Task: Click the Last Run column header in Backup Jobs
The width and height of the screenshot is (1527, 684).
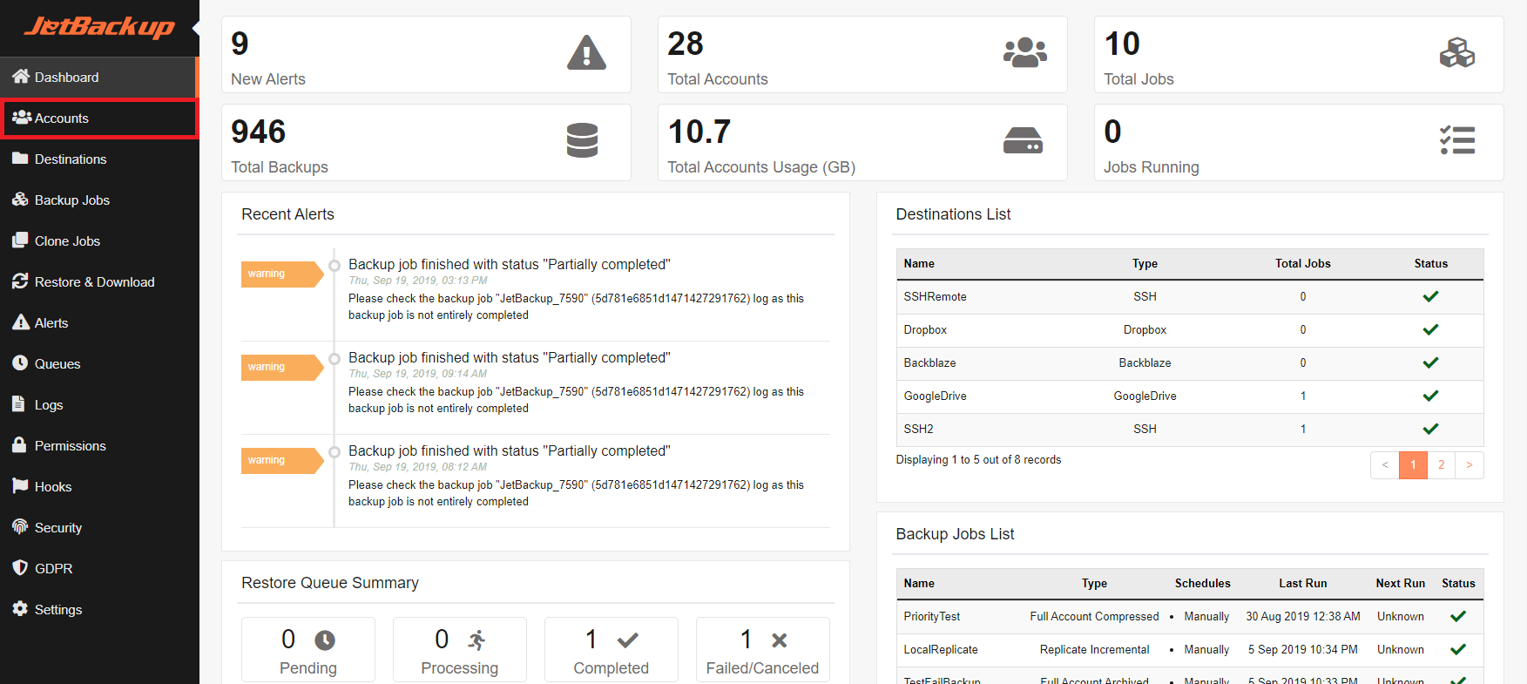Action: pos(1303,583)
